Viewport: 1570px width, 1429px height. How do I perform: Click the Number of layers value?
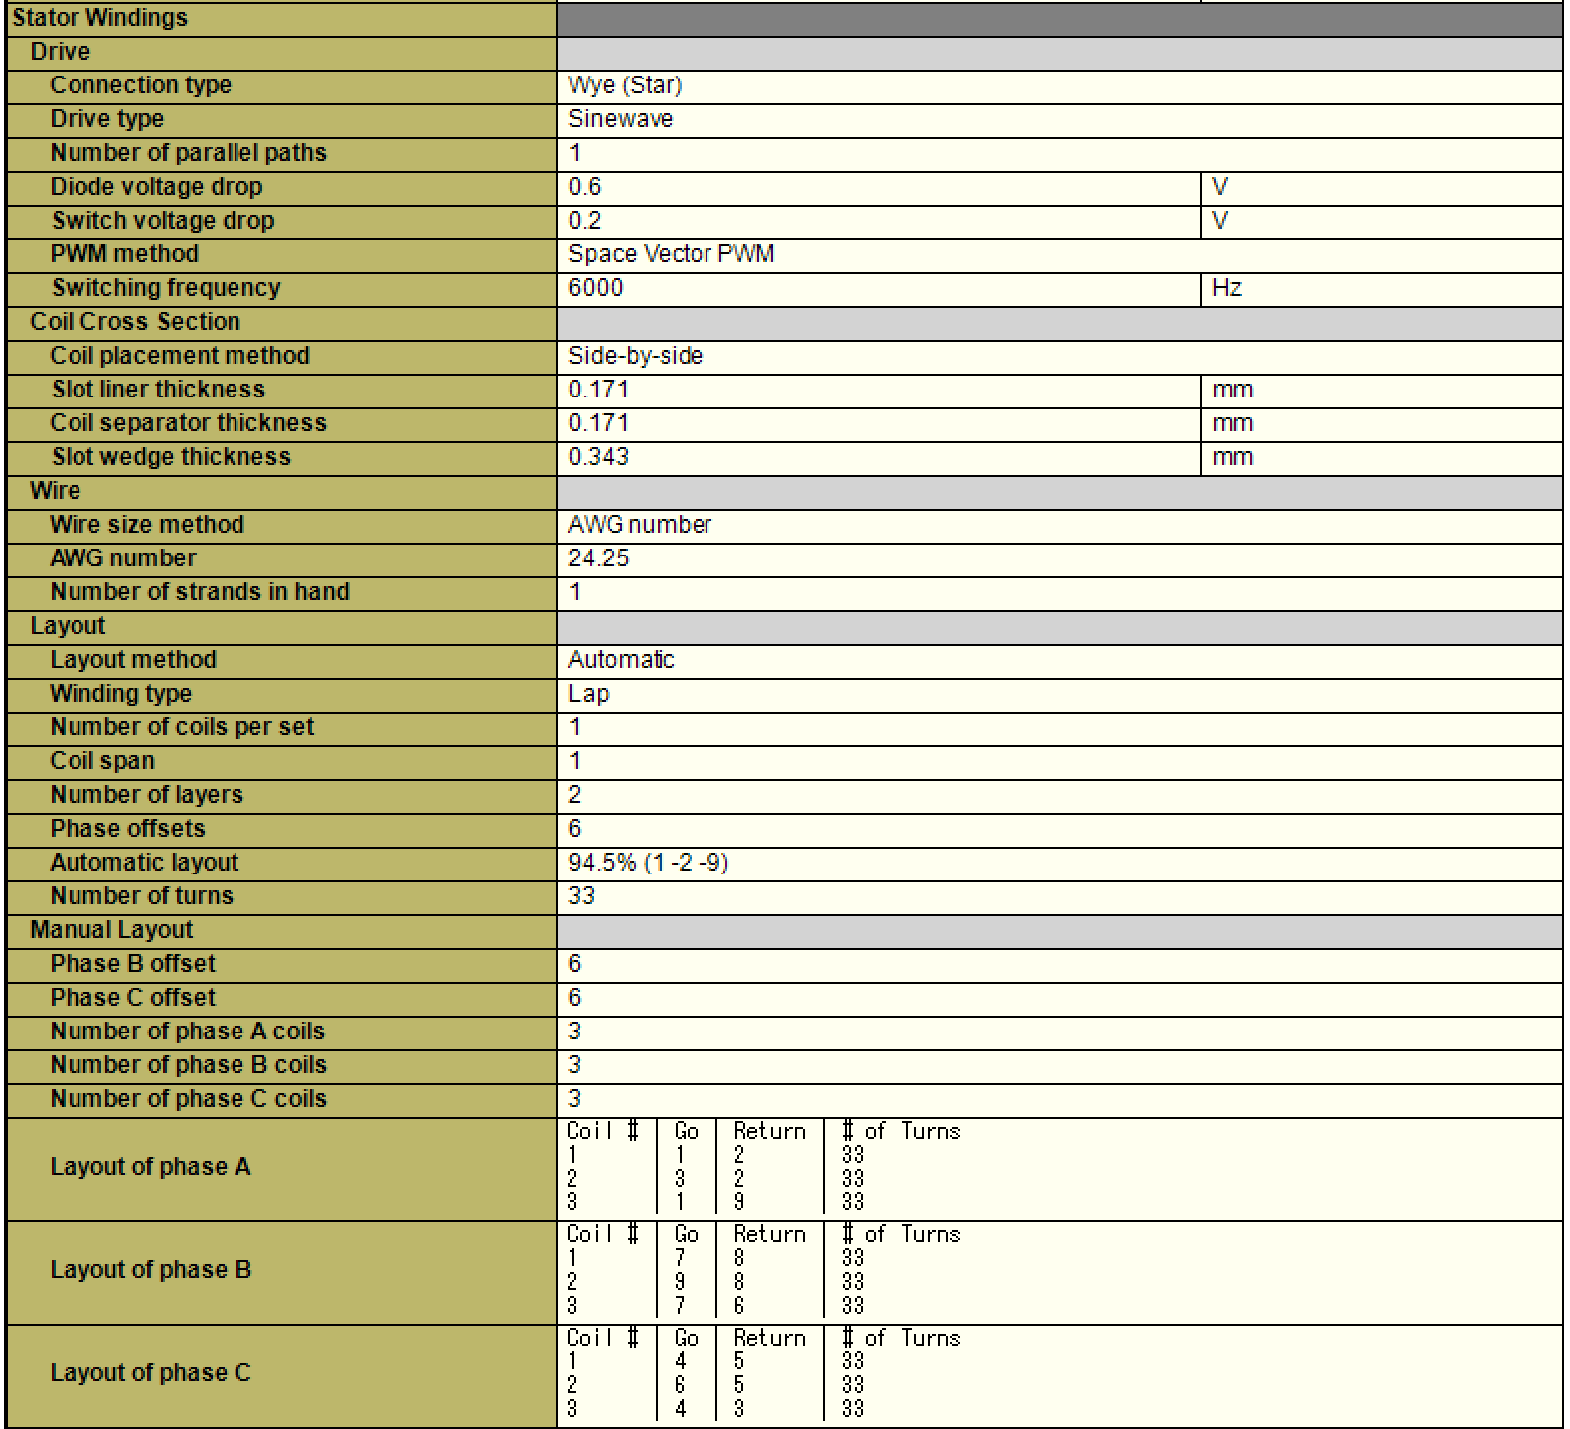(575, 795)
